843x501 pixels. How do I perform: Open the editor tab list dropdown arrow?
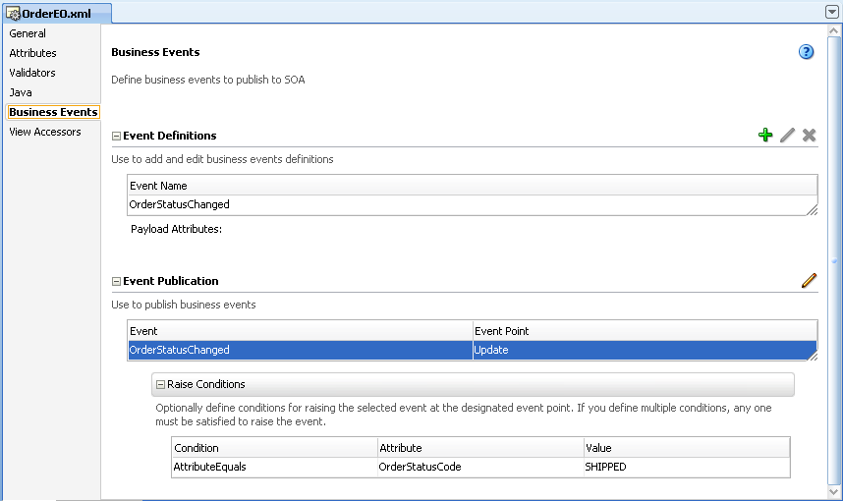click(x=832, y=12)
